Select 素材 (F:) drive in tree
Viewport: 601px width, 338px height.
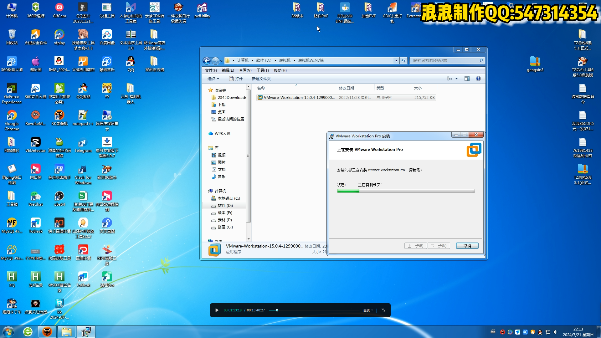pyautogui.click(x=225, y=220)
